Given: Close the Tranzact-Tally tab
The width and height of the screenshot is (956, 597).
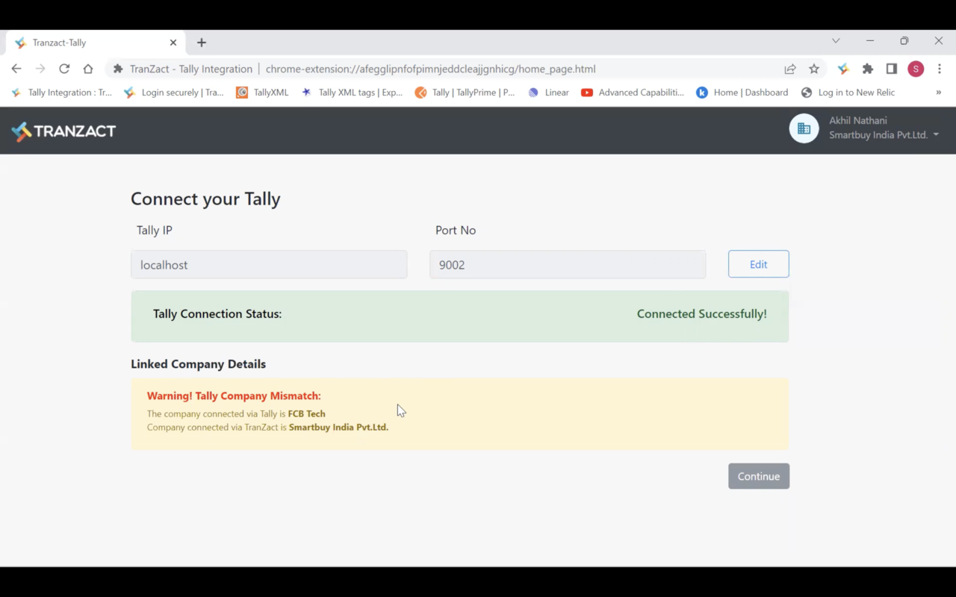Looking at the screenshot, I should [x=173, y=43].
